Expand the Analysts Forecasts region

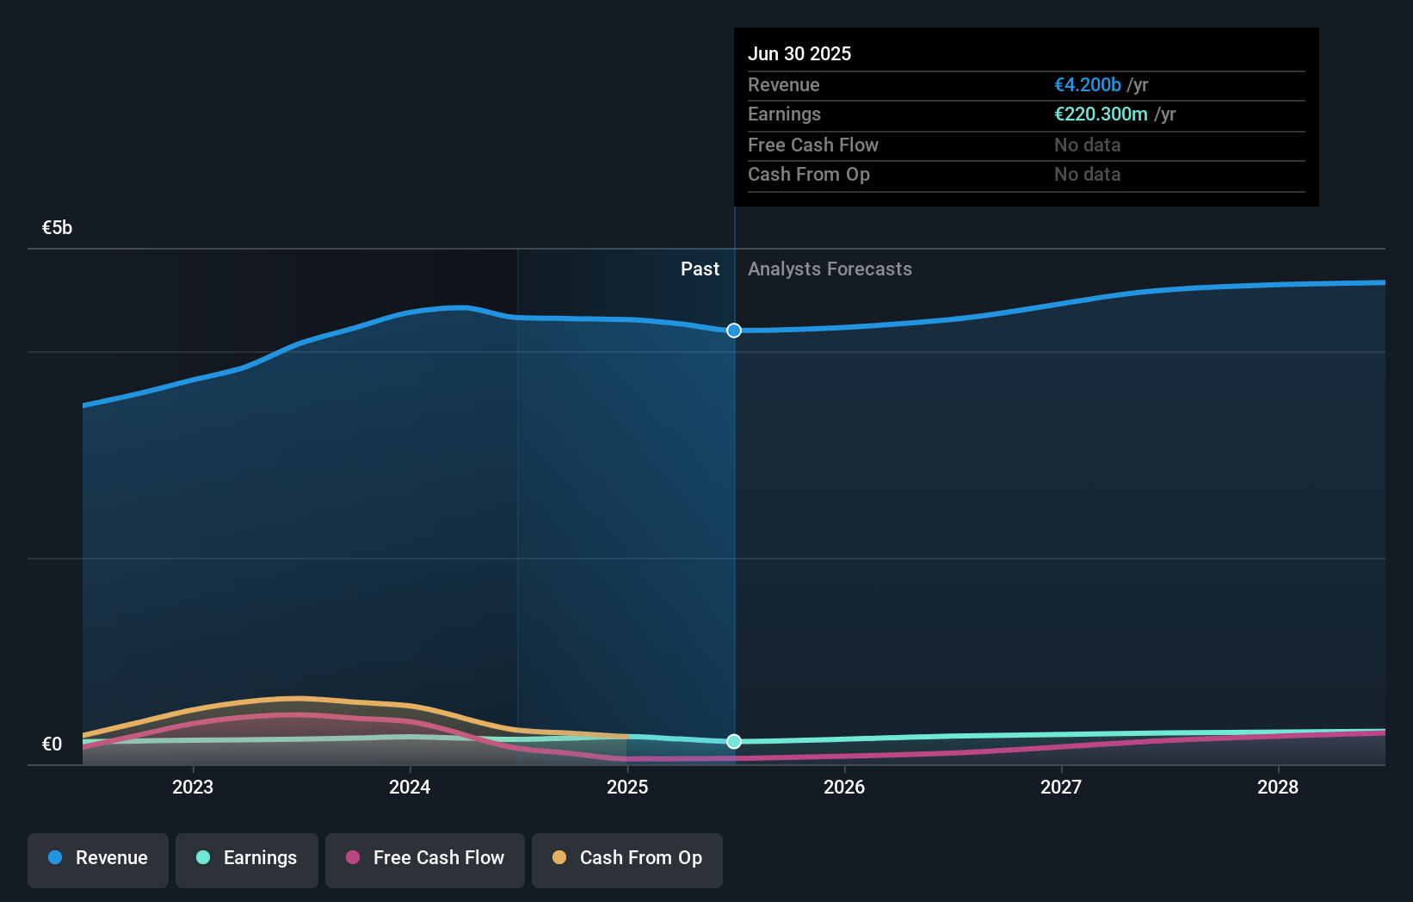pos(829,269)
